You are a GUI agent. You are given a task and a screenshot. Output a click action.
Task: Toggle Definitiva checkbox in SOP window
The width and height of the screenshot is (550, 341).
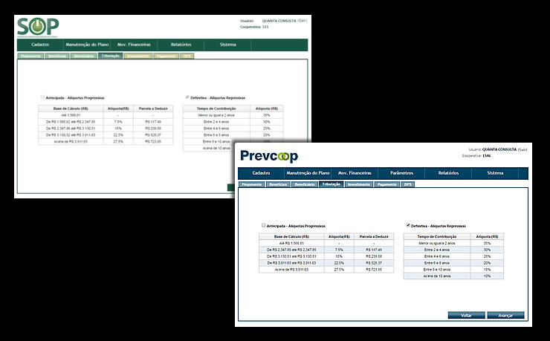tap(187, 97)
